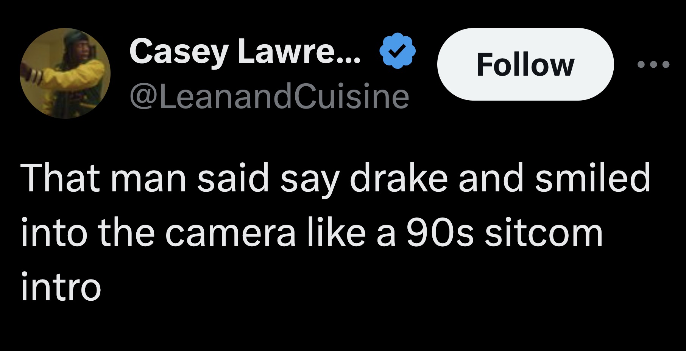686x351 pixels.
Task: Click the word "smiled" in the tweet
Action: [x=592, y=179]
